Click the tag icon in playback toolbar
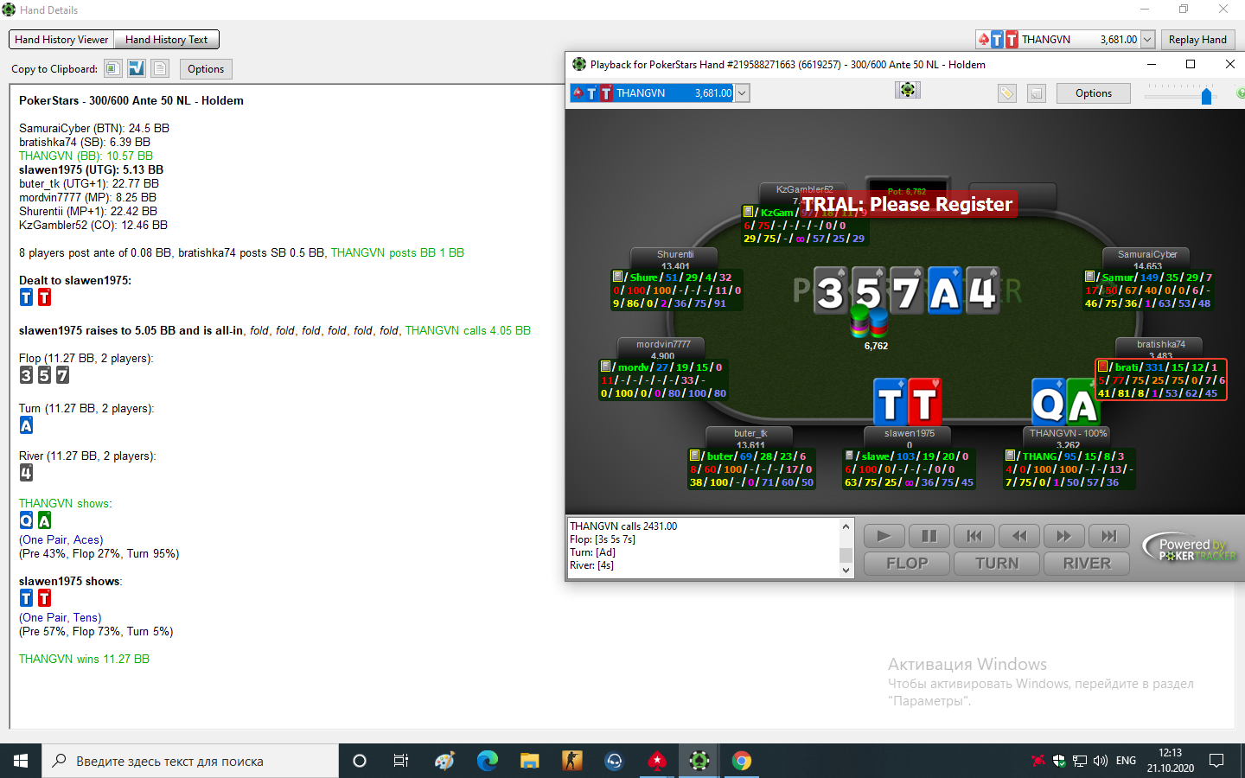The width and height of the screenshot is (1245, 778). pos(1007,93)
